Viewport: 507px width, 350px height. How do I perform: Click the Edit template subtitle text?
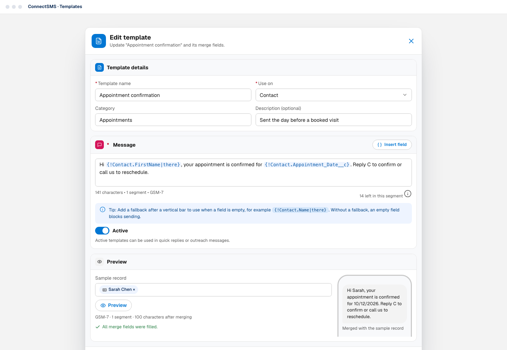pyautogui.click(x=167, y=45)
